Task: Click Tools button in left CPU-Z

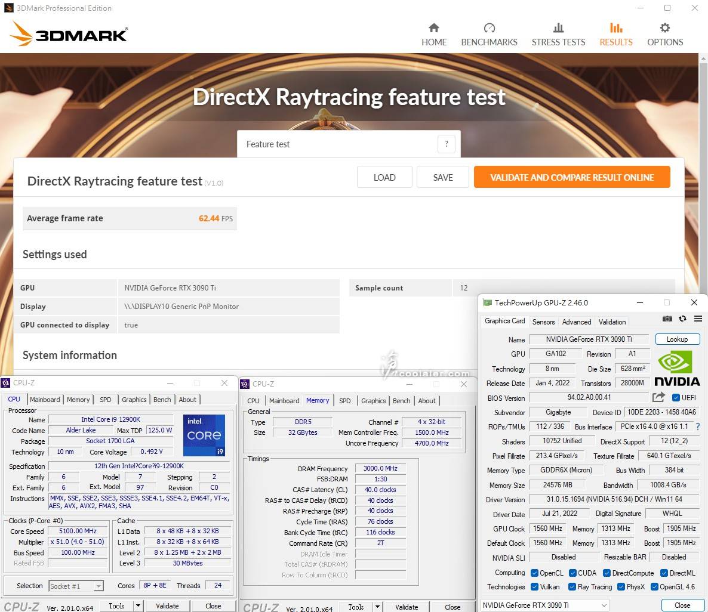Action: pos(116,605)
